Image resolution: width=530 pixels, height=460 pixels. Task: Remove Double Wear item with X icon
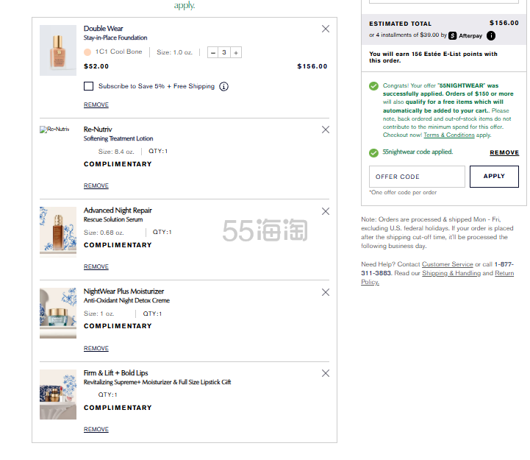coord(326,29)
